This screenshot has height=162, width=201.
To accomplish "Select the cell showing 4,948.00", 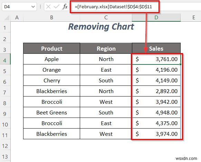I will [x=156, y=113].
